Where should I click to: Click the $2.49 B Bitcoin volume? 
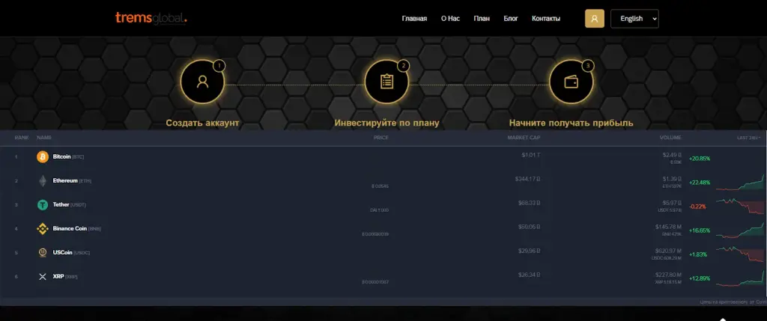672,155
